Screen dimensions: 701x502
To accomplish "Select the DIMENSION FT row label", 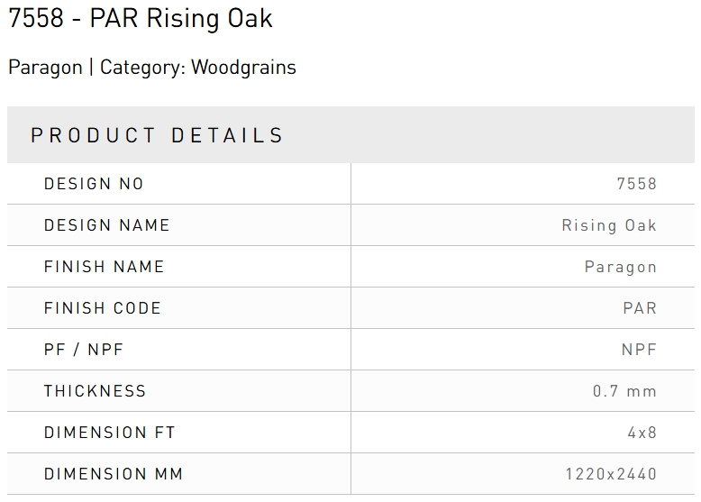I will 109,433.
